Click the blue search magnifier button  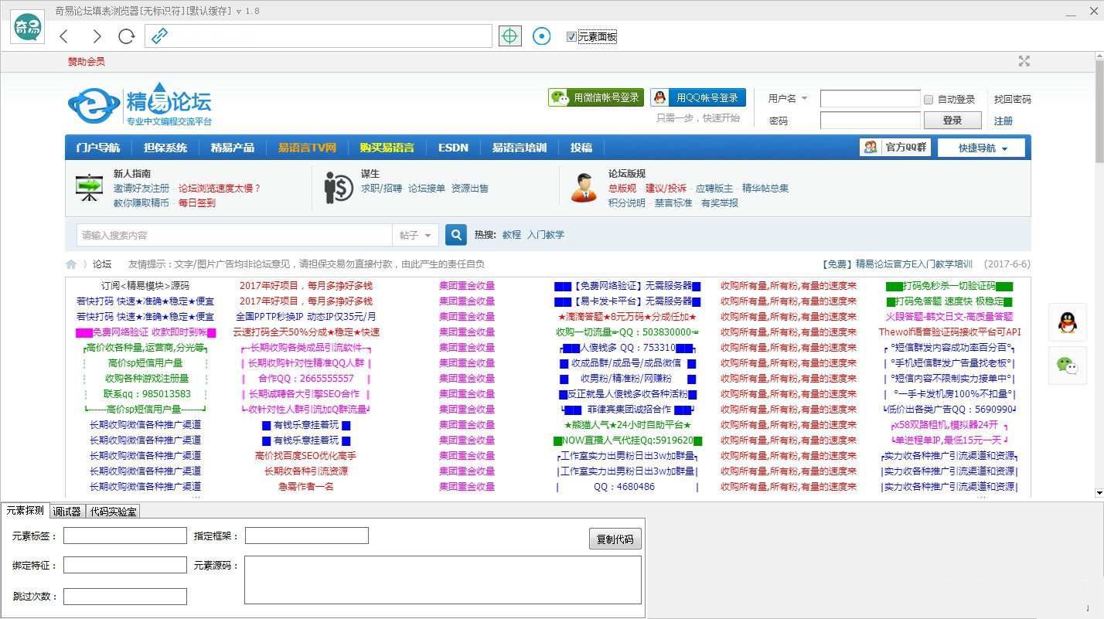[456, 234]
